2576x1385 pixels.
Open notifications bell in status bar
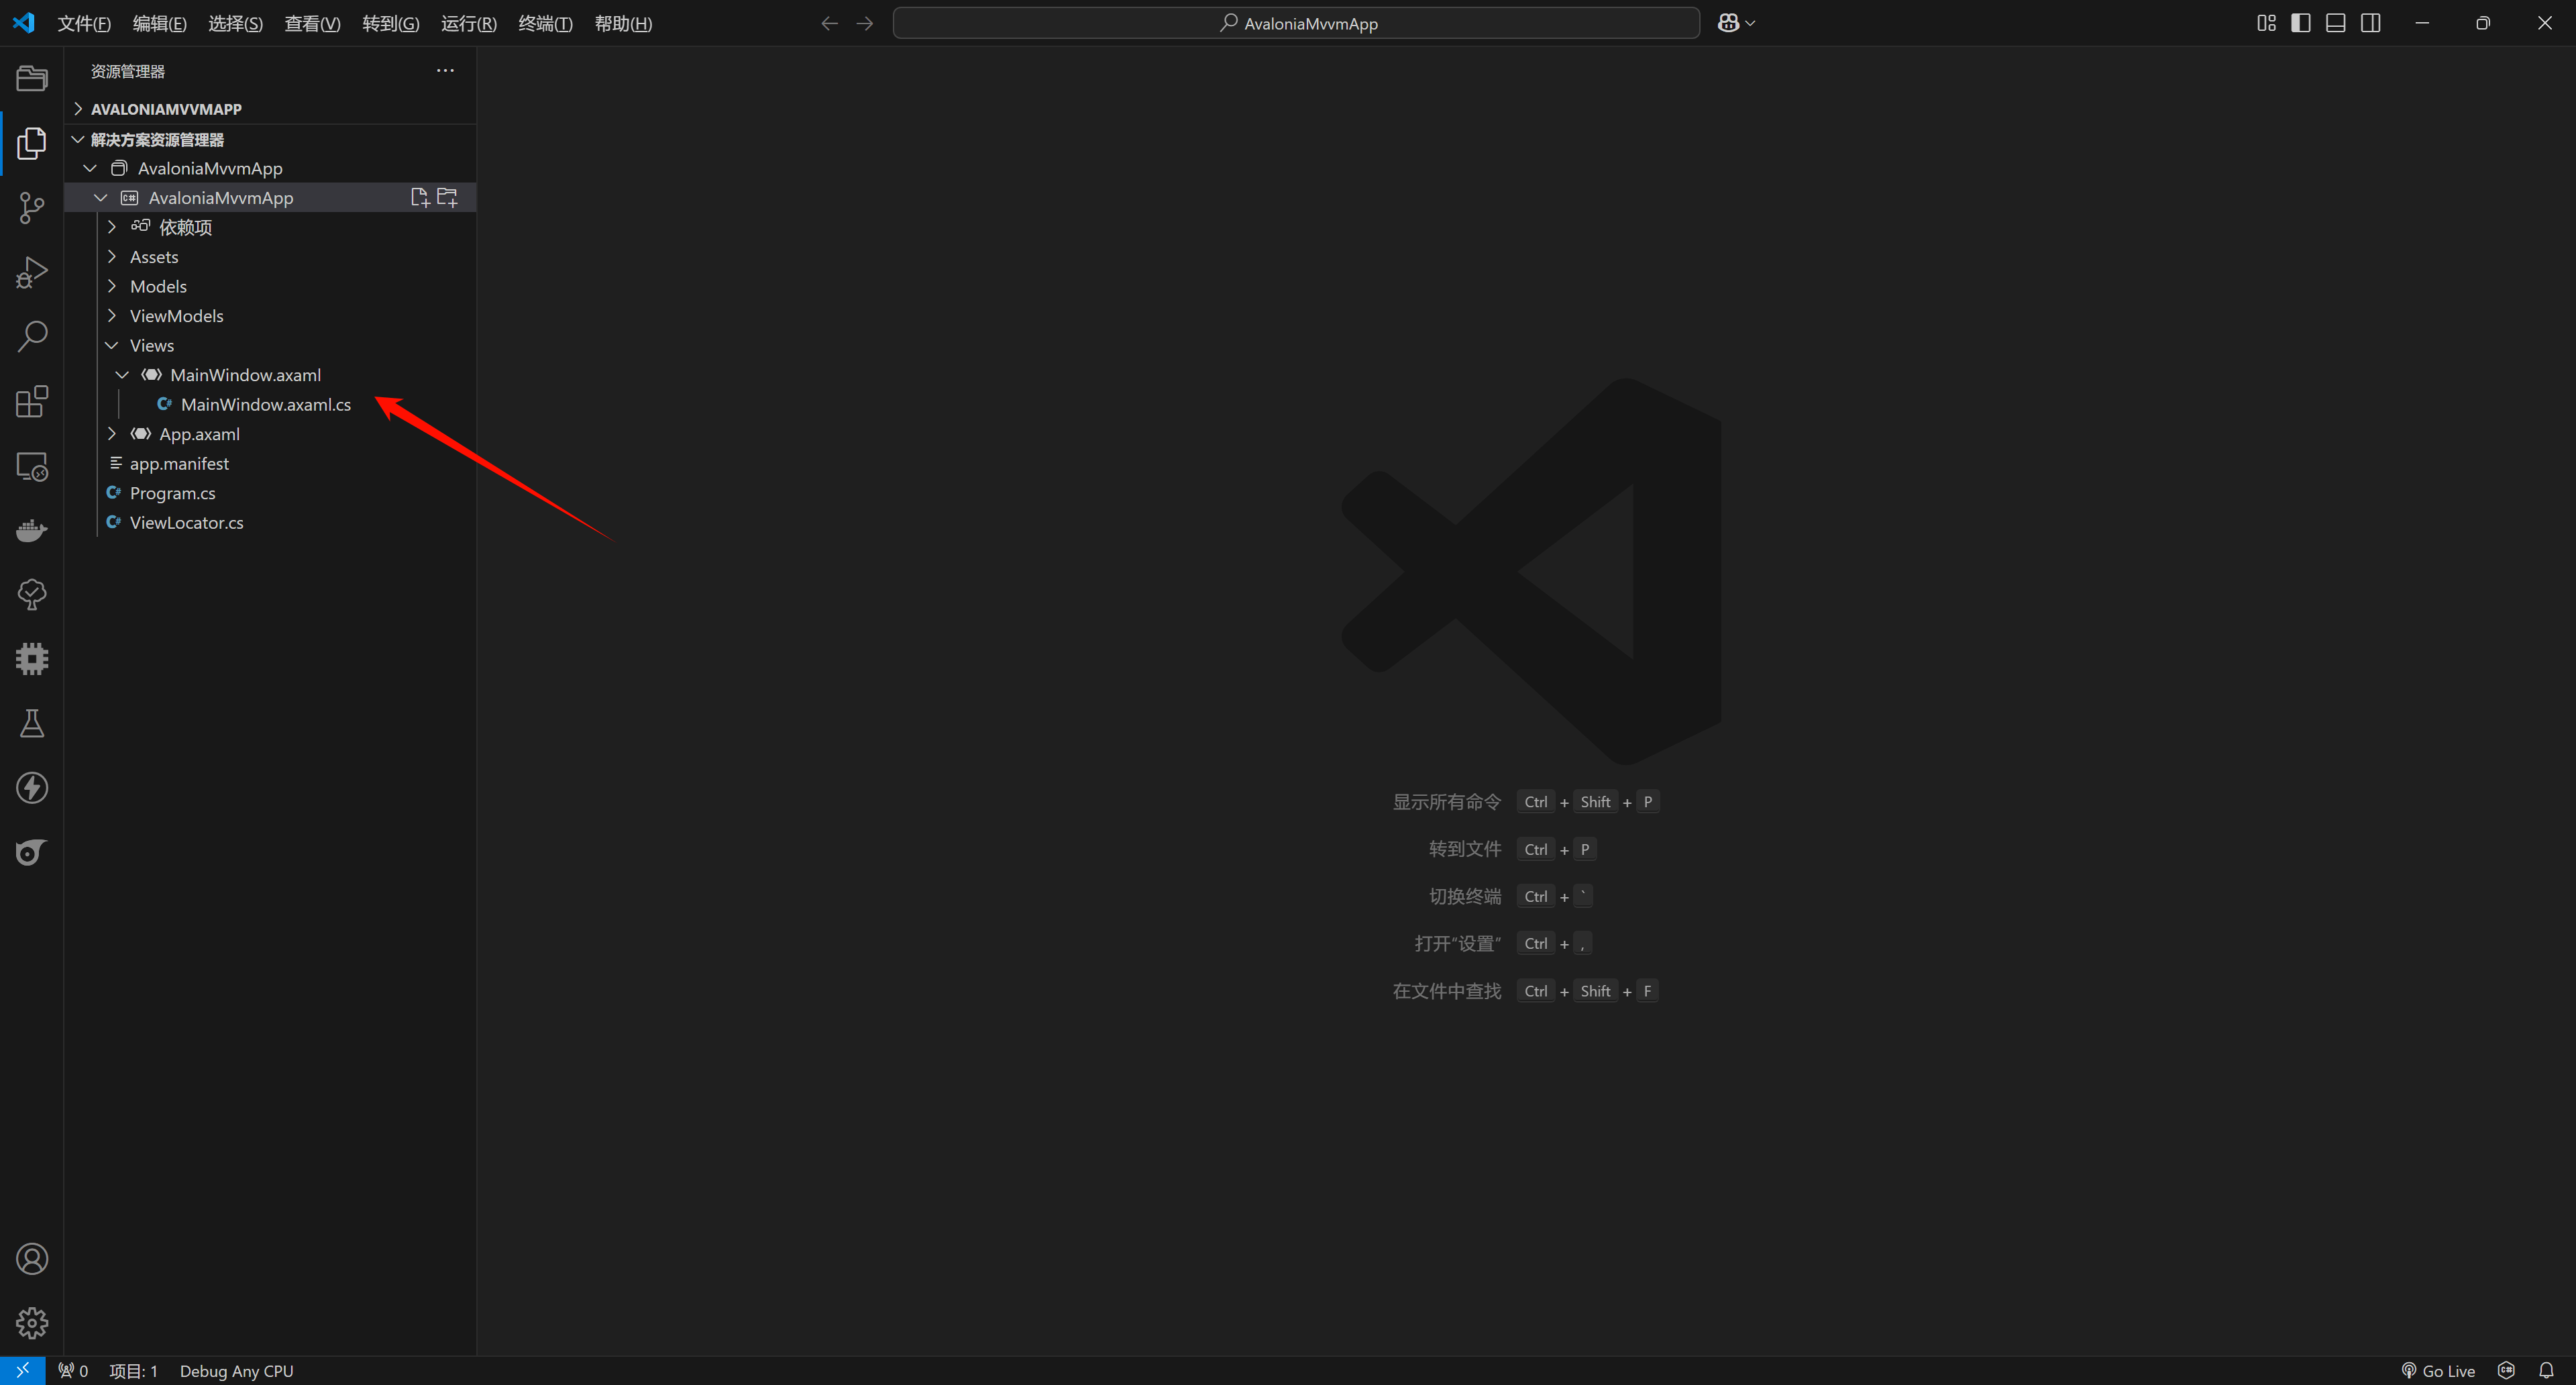click(x=2546, y=1371)
